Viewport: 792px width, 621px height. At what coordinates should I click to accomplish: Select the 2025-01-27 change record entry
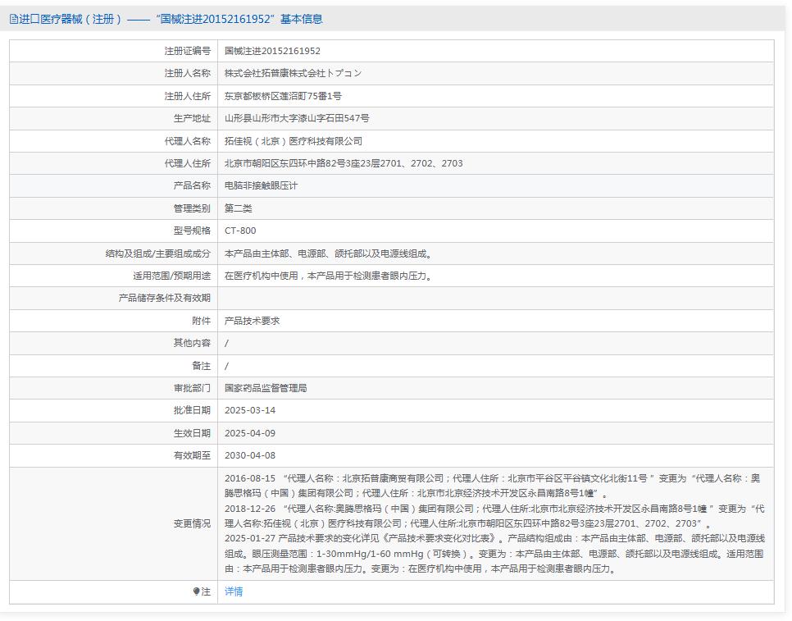coord(494,553)
